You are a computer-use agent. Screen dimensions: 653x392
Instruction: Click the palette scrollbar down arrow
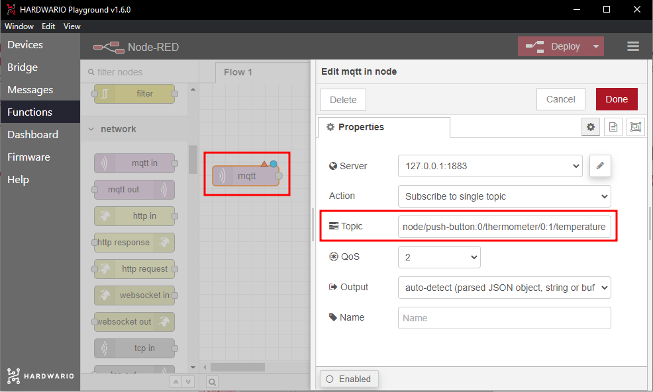pos(193,367)
